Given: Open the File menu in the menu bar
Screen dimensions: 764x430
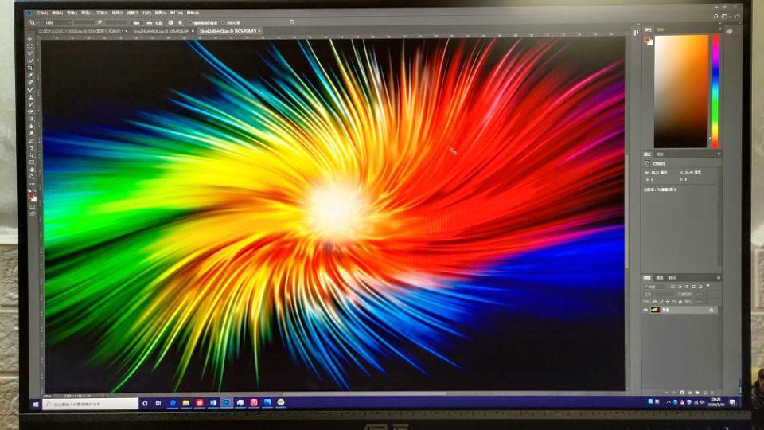Looking at the screenshot, I should click(40, 14).
